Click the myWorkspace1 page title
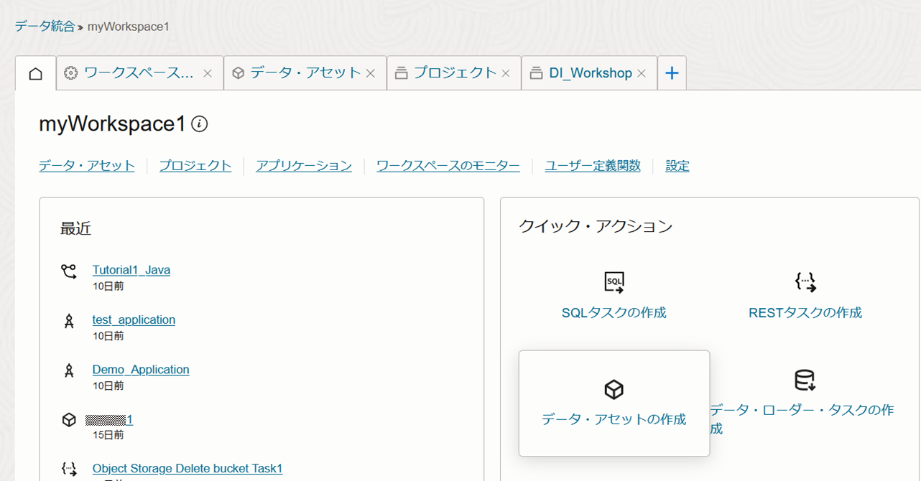This screenshot has height=481, width=921. (x=112, y=124)
